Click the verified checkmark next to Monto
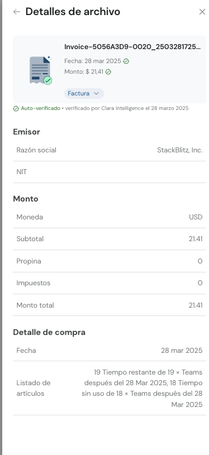Screen dimensions: 209x455 point(108,71)
